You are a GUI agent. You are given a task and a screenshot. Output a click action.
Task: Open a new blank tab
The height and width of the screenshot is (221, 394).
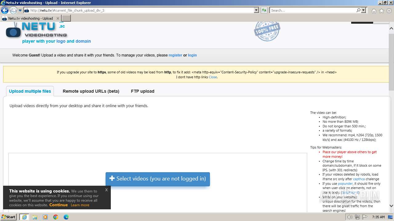point(66,18)
